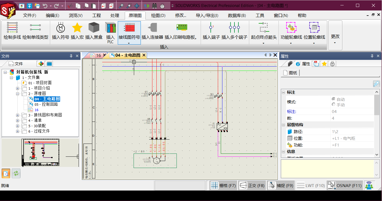Image resolution: width=382 pixels, height=201 pixels.
Task: Click the 插入PLC icon
Action: click(x=111, y=28)
